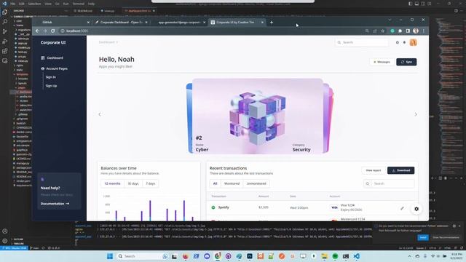Click View report button
The height and width of the screenshot is (262, 466).
pos(374,170)
